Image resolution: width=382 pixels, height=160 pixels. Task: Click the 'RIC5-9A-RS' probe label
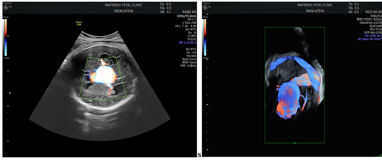tap(374, 12)
